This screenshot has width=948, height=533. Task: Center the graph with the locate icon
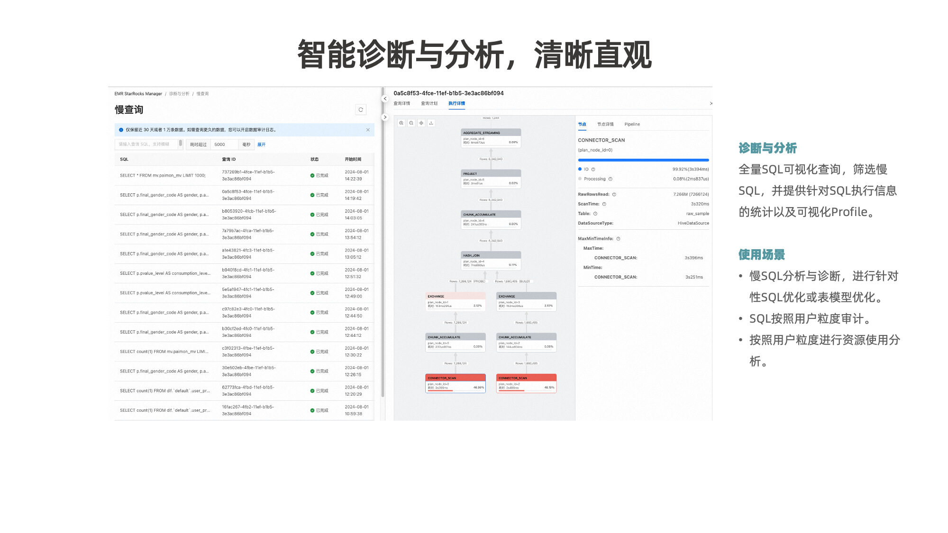click(421, 123)
